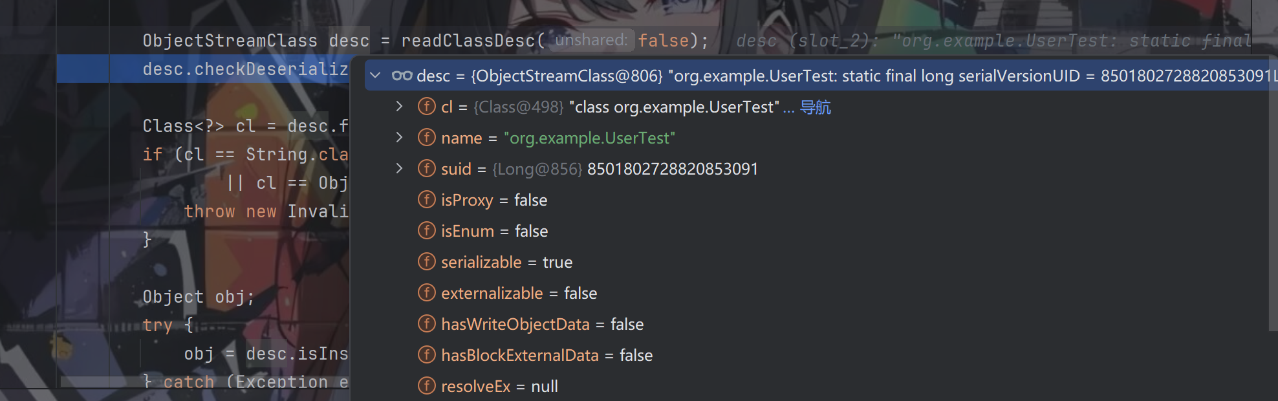1278x401 pixels.
Task: Expand the cl class node
Action: point(399,107)
